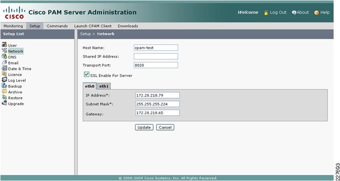The image size is (340, 181).
Task: Click the Date & Time clock icon
Action: coord(4,68)
